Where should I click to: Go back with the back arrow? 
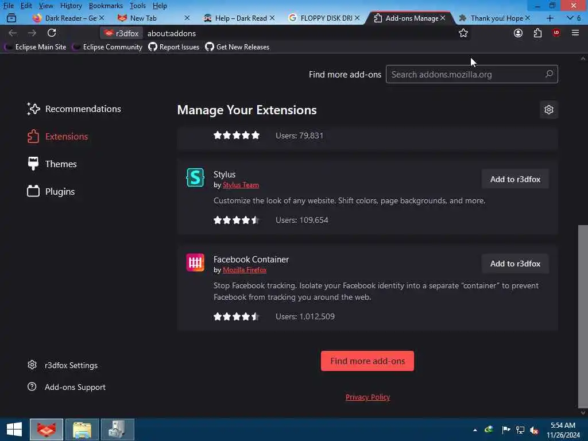tap(13, 33)
